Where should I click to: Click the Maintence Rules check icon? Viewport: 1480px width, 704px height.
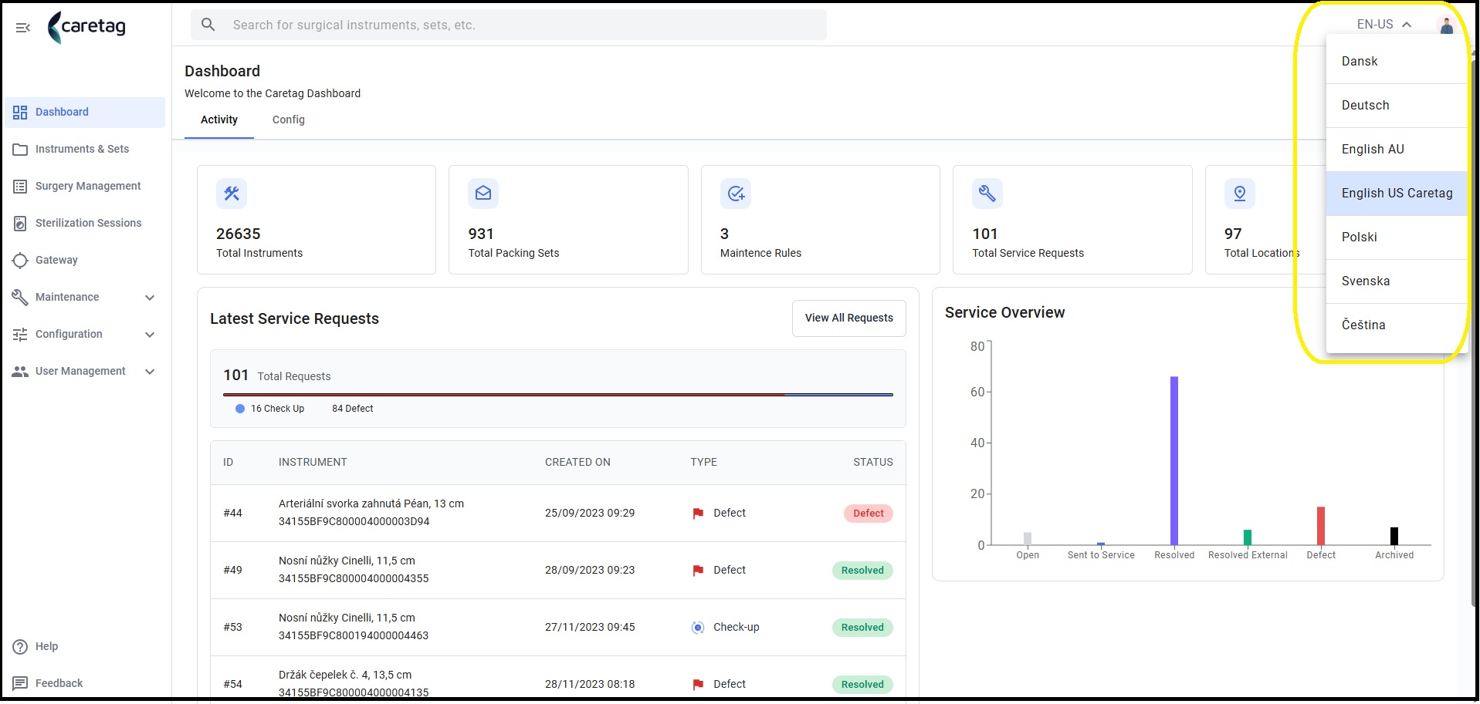pyautogui.click(x=736, y=194)
